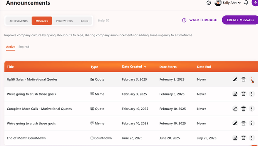Click Sally Ahn's profile avatar
Screen dimensions: 258x146
pos(218,3)
